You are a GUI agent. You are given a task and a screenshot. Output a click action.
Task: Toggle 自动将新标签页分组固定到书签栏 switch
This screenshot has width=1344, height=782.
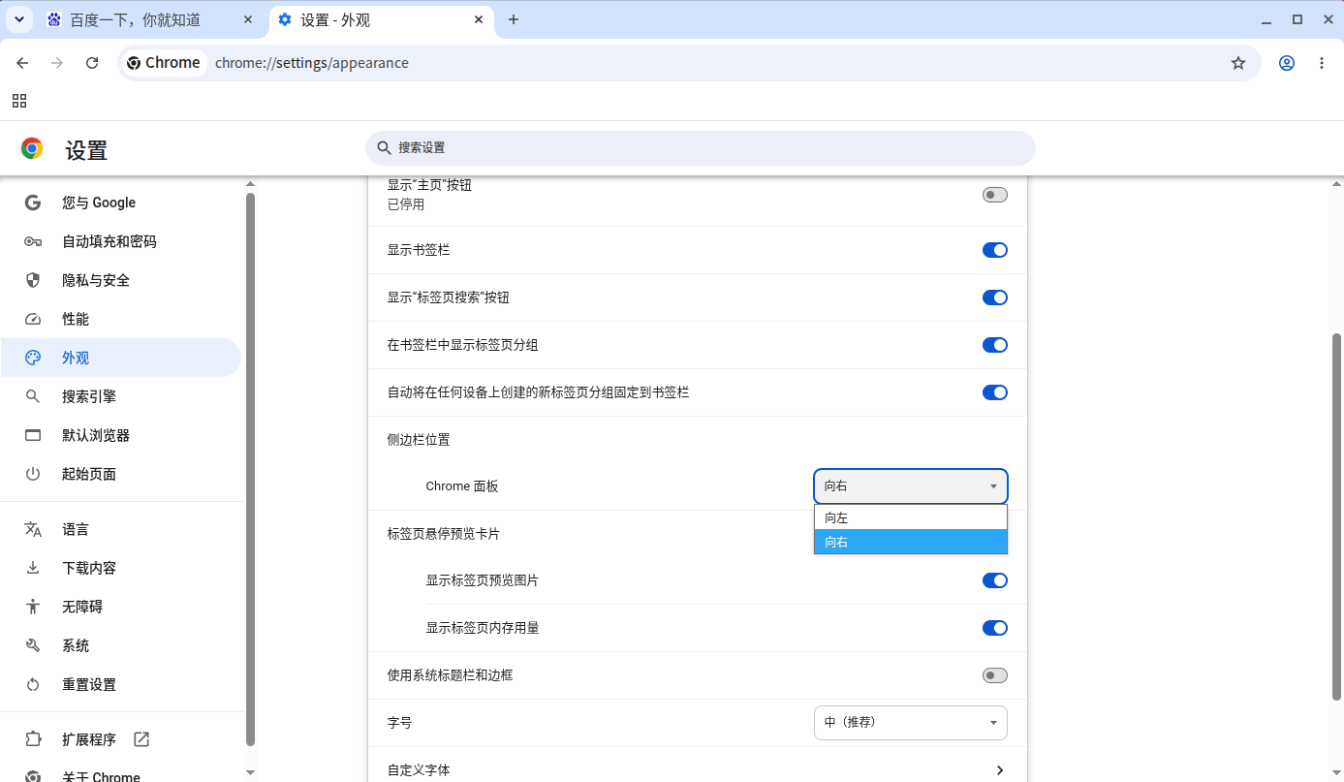[x=995, y=392]
